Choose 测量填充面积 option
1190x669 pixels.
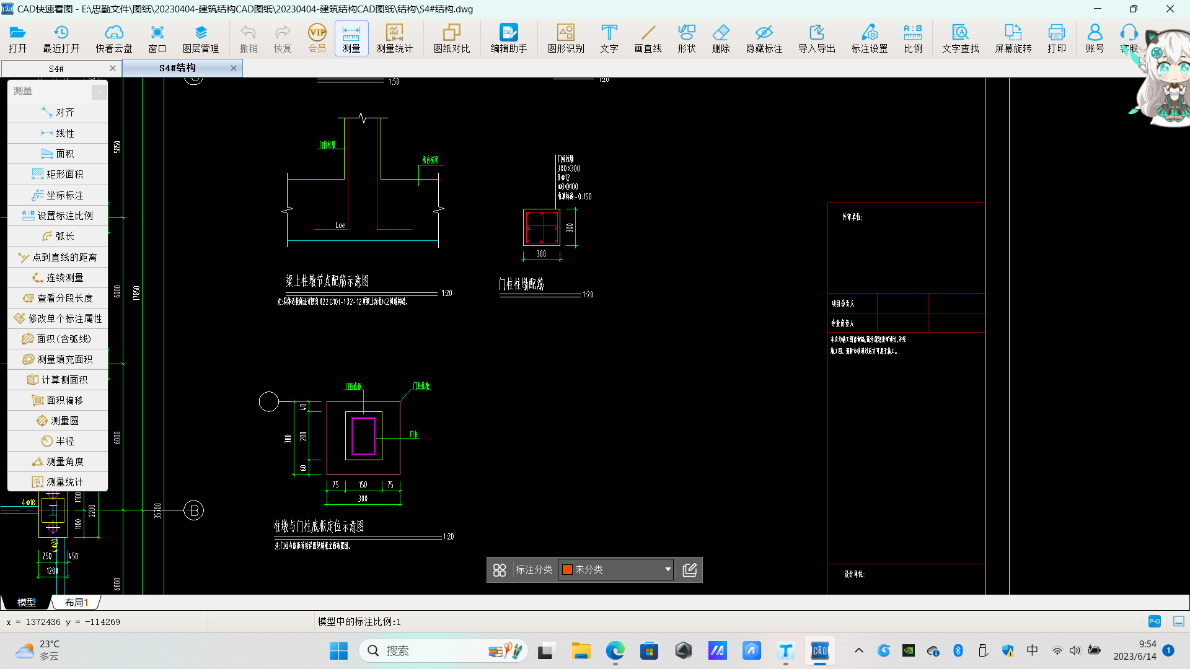[x=58, y=359]
